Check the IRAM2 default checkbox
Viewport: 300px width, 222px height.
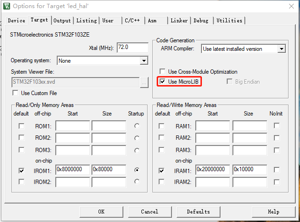pyautogui.click(x=161, y=182)
